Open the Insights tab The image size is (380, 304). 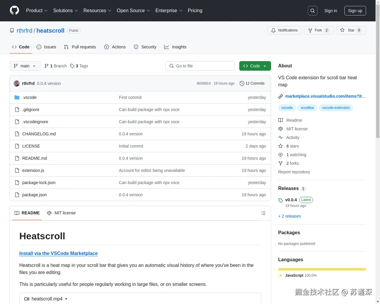pos(175,47)
